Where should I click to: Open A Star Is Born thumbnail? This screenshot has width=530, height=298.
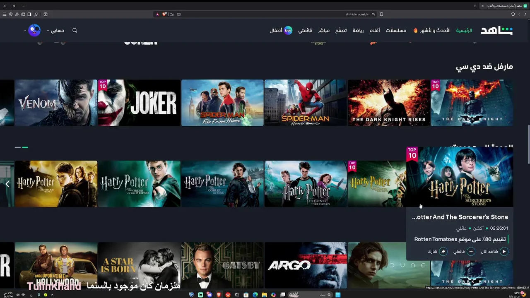pos(139,265)
